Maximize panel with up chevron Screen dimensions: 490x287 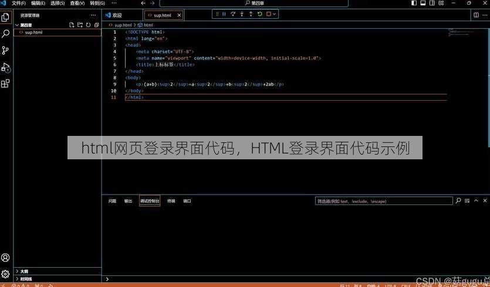(x=476, y=200)
